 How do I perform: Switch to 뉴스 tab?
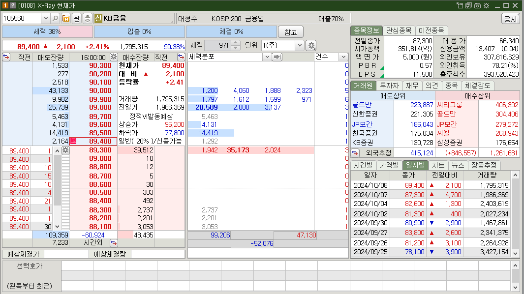[x=458, y=165]
